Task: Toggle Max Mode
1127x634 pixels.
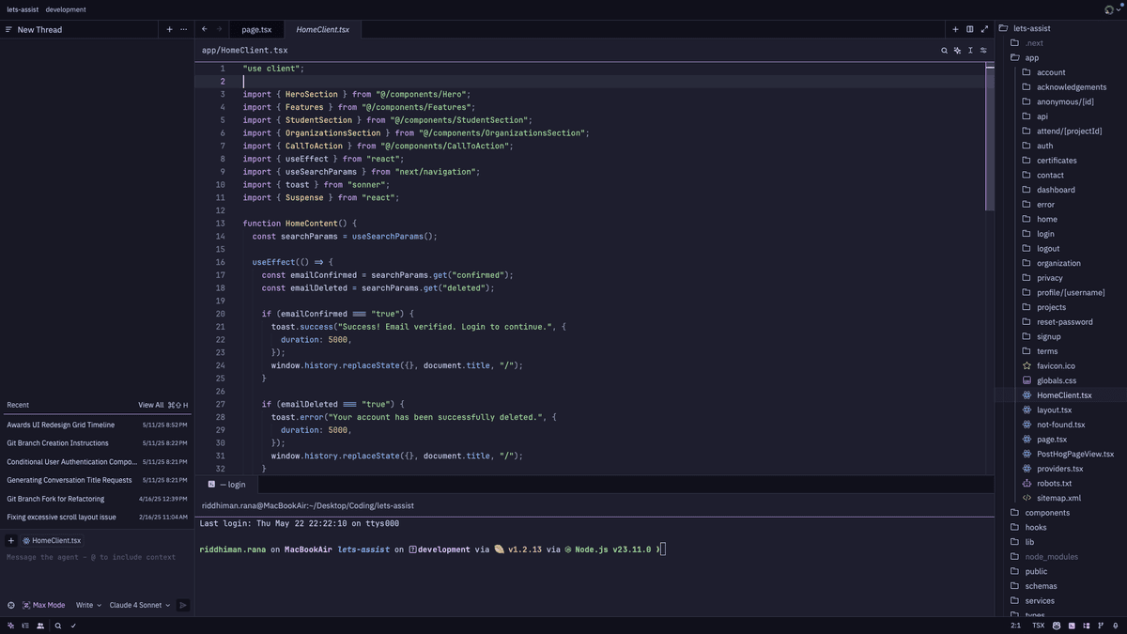Action: (44, 605)
